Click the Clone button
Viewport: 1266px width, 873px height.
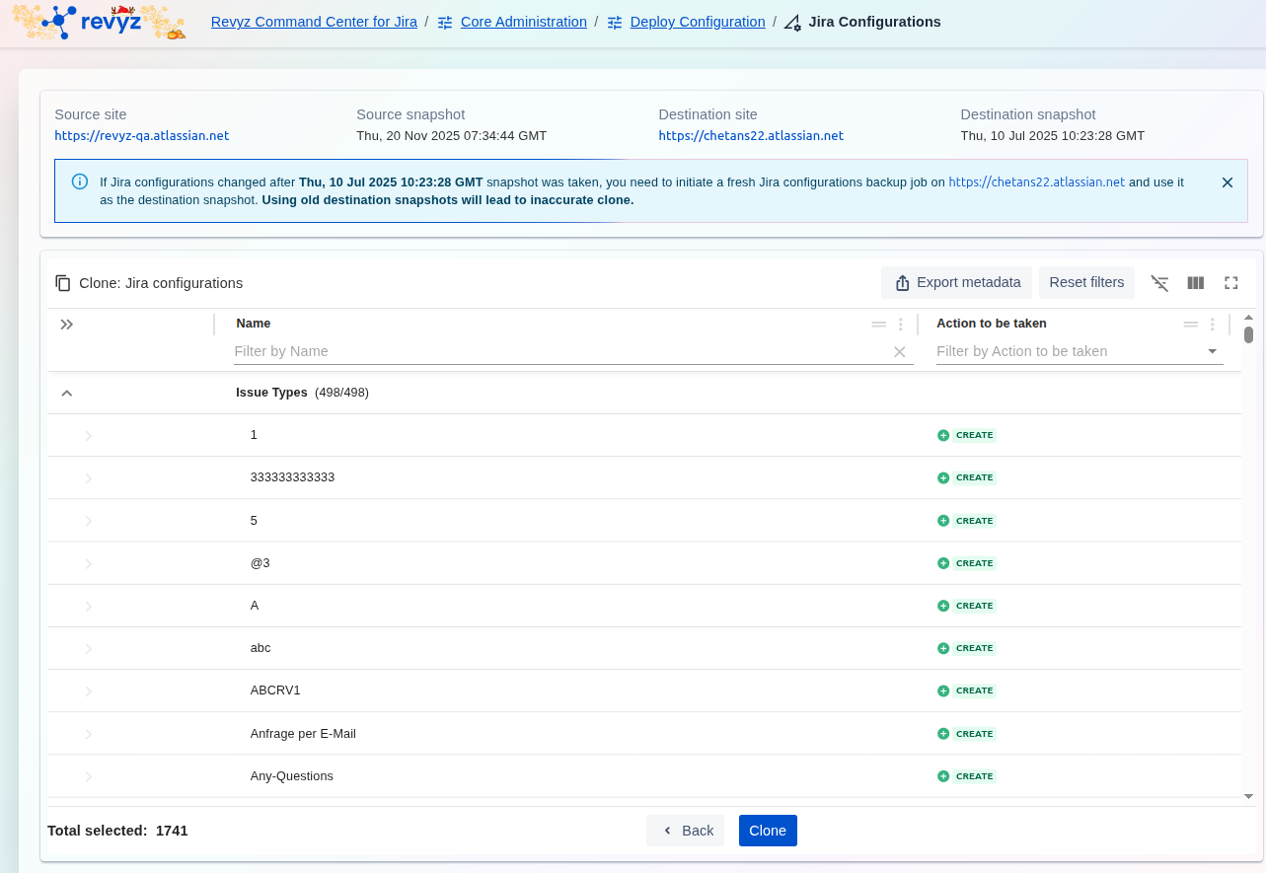point(767,831)
